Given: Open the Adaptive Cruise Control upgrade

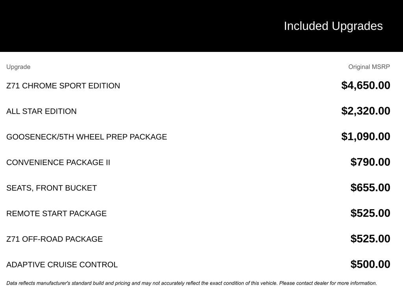Looking at the screenshot, I should click(x=62, y=265).
